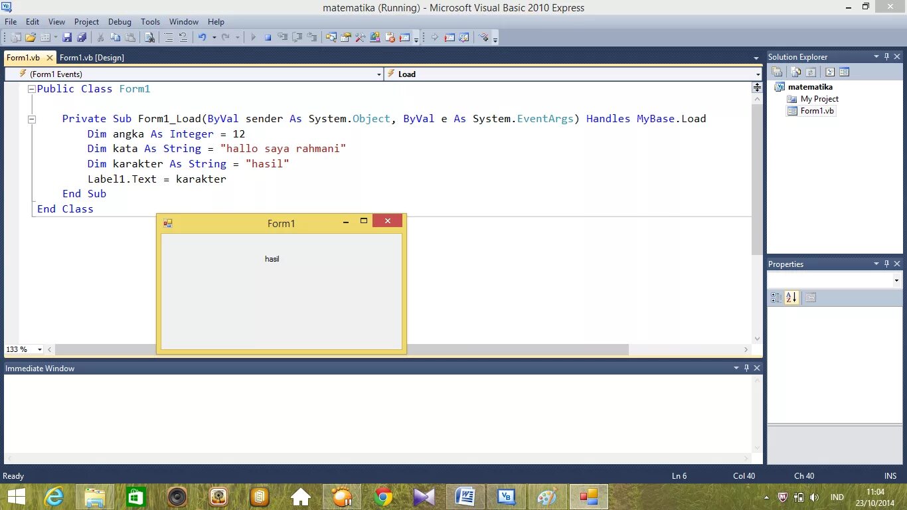The height and width of the screenshot is (510, 907).
Task: Pin the Properties panel
Action: point(886,264)
